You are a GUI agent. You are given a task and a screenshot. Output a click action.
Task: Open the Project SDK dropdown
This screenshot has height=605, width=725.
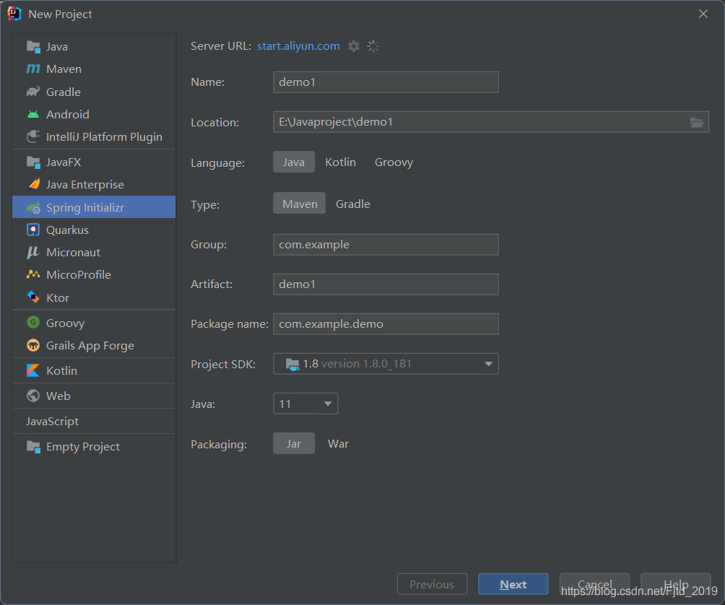coord(386,364)
